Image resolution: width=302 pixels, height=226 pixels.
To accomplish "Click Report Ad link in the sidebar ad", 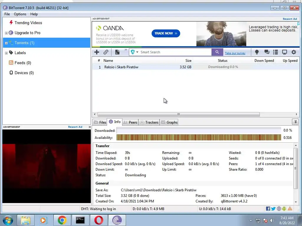I will tap(75, 127).
